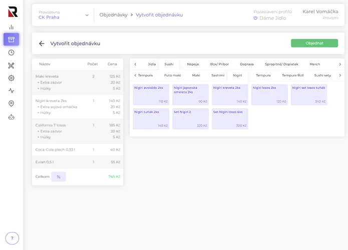Expand the CK Praha location dropdown

[x=87, y=15]
